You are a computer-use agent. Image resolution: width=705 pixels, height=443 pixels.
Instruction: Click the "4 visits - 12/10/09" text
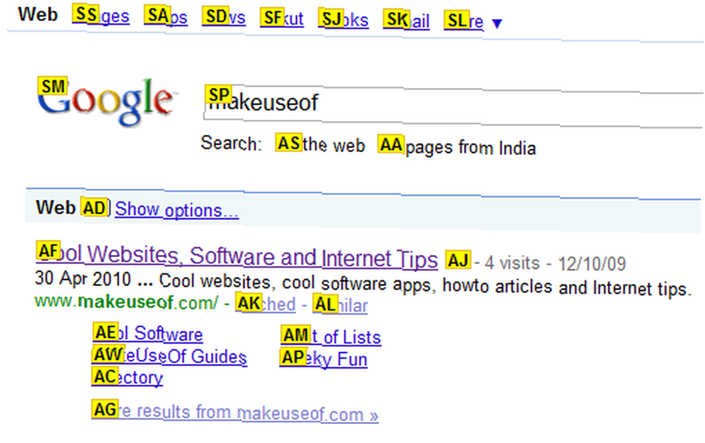(x=556, y=263)
